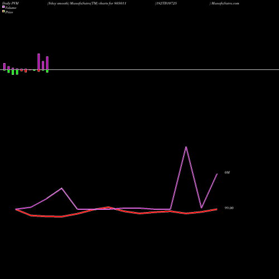Click the right end of the red price line
This screenshot has height=279, width=279.
click(x=217, y=209)
